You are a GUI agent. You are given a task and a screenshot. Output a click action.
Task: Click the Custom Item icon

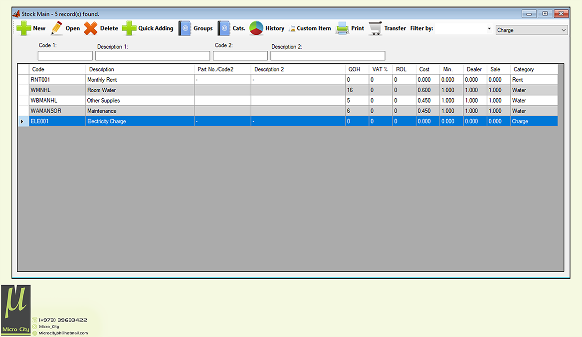click(x=292, y=28)
